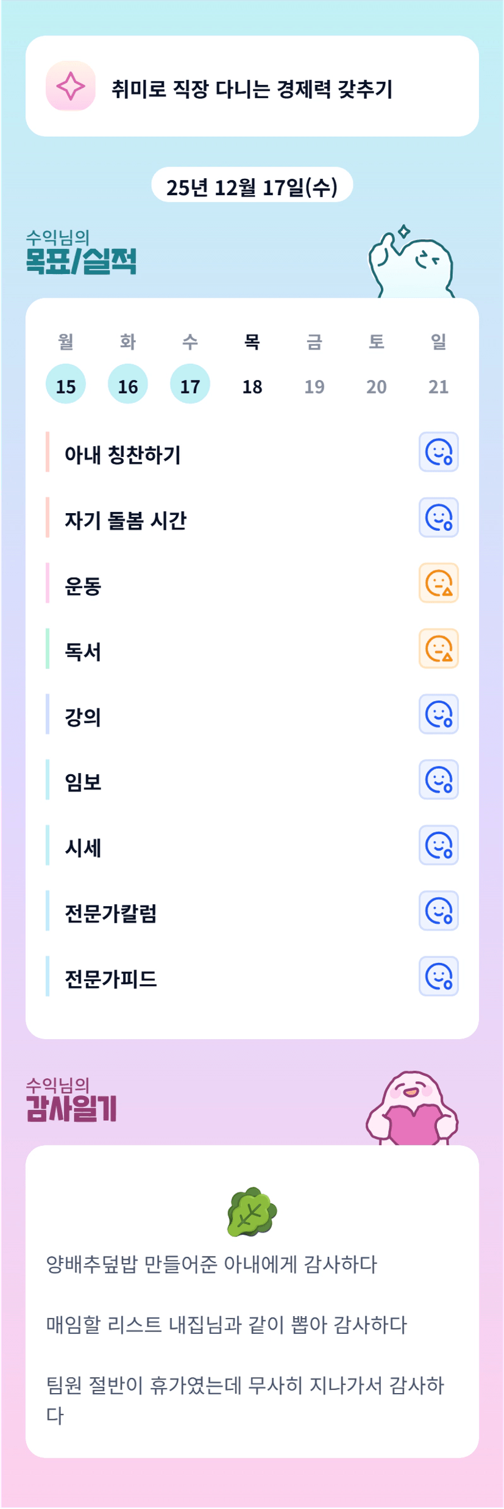The height and width of the screenshot is (1509, 504).
Task: Click the smiley status icon for 강의
Action: pyautogui.click(x=438, y=714)
